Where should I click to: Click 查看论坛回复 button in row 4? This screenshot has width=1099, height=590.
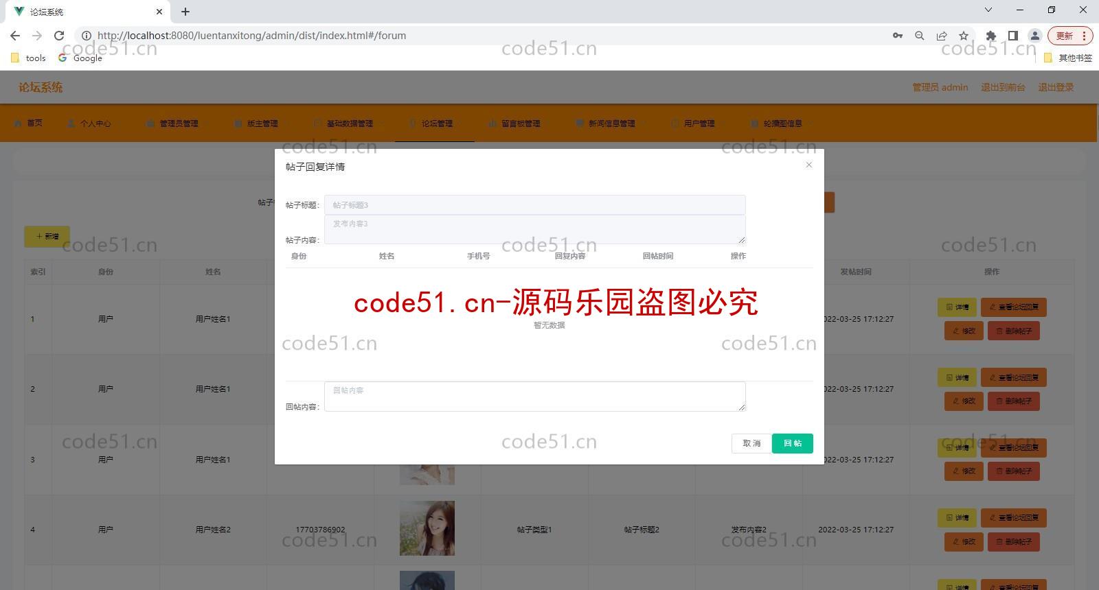[1014, 518]
